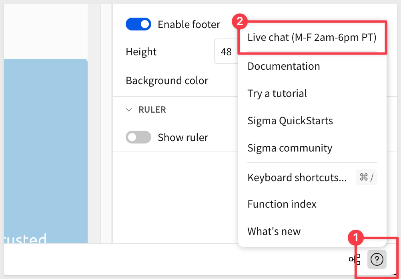Open Live chat from the help menu
This screenshot has width=401, height=279.
tap(312, 38)
